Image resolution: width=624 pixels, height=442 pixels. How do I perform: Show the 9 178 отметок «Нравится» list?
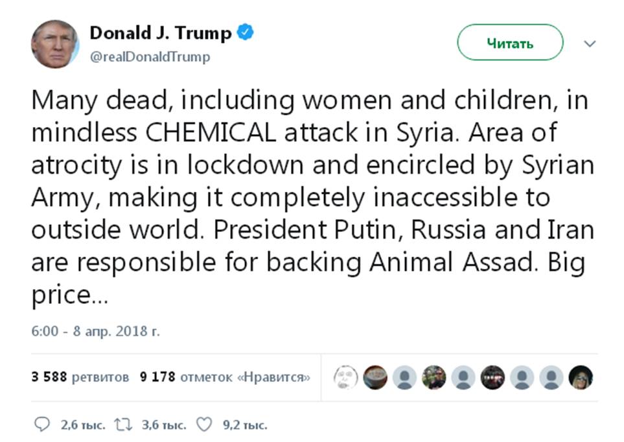(x=221, y=377)
